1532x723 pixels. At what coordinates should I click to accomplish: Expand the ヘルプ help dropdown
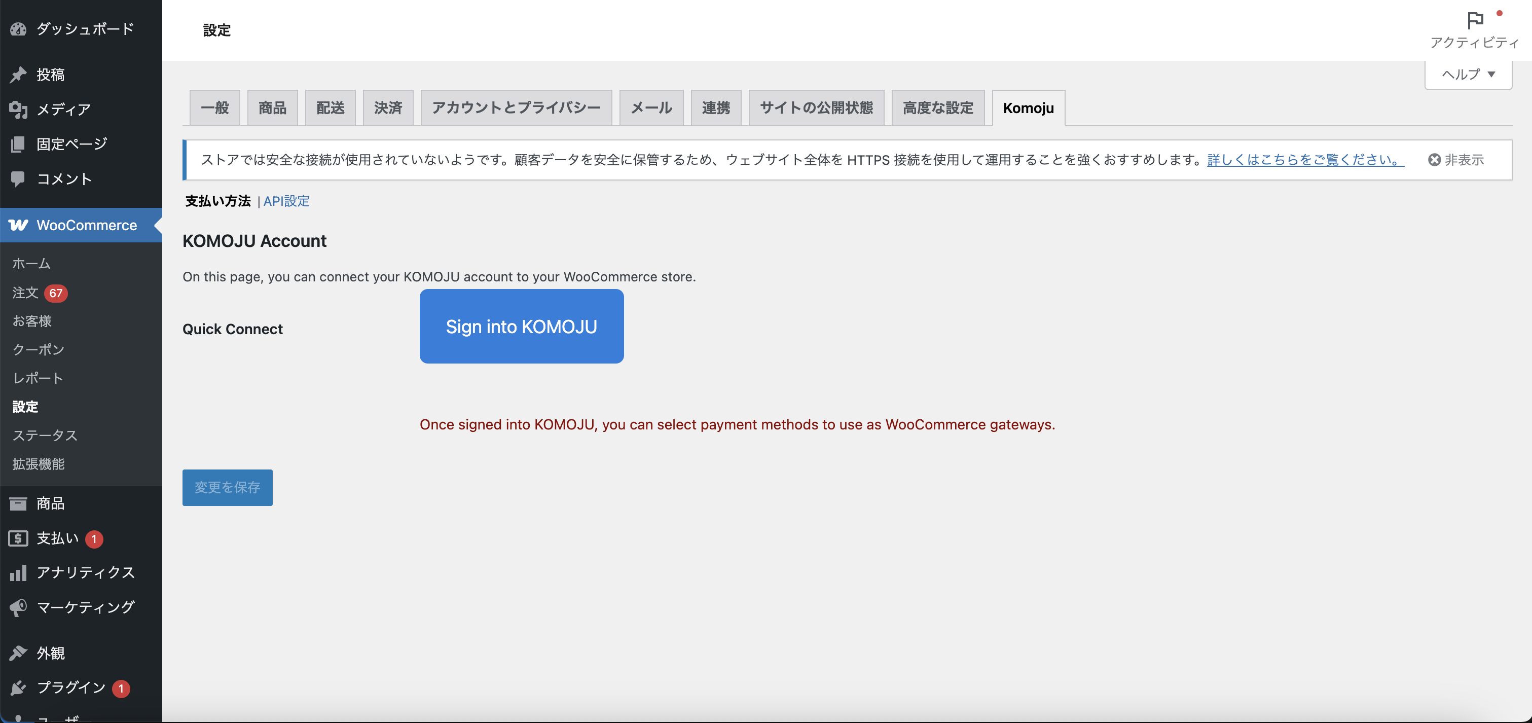coord(1468,75)
